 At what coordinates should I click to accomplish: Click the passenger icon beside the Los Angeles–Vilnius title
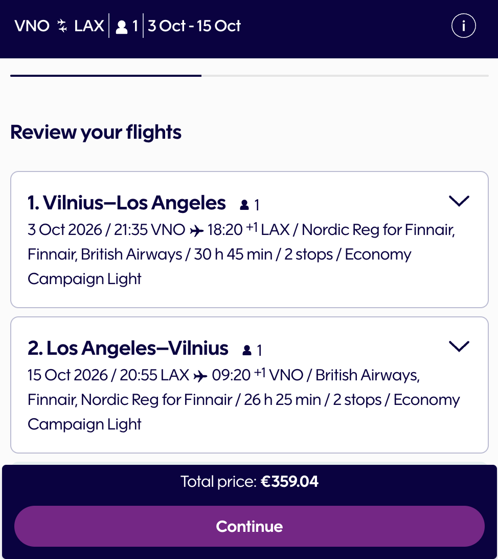coord(247,351)
